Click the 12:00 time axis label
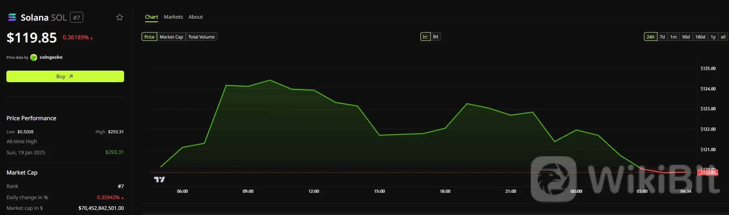Screen dimensions: 729x215 point(313,191)
